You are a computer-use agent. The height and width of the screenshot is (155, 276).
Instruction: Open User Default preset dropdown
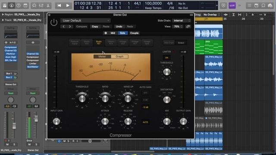pyautogui.click(x=85, y=21)
